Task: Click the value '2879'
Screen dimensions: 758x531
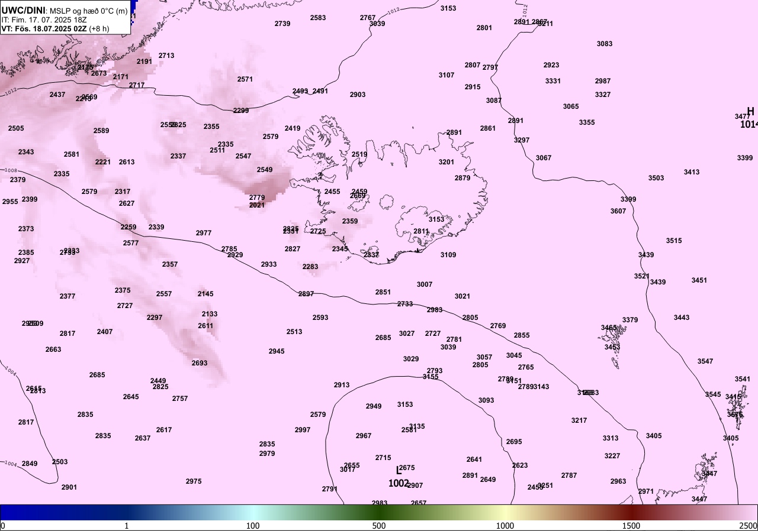Action: pos(462,178)
